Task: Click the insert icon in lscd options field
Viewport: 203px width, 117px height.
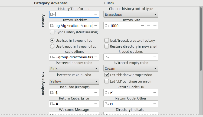Action: tap(53, 57)
